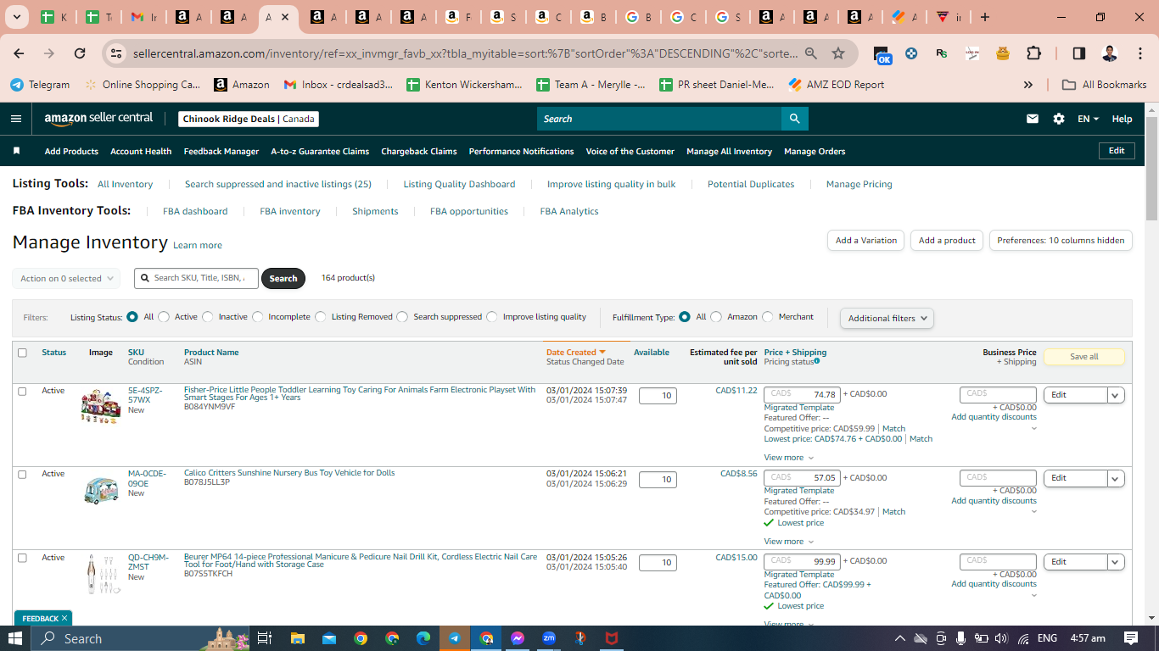This screenshot has height=651, width=1159.
Task: Click the Add a Variation button
Action: (x=865, y=241)
